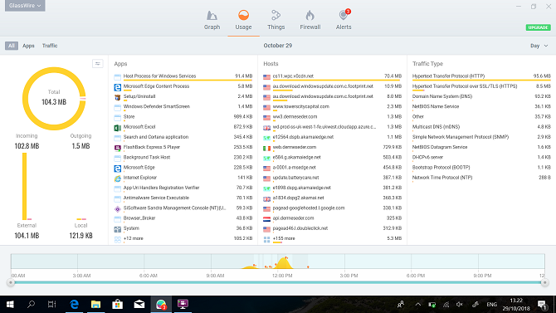Click the green Upgrade button
This screenshot has height=313, width=556.
click(x=538, y=27)
